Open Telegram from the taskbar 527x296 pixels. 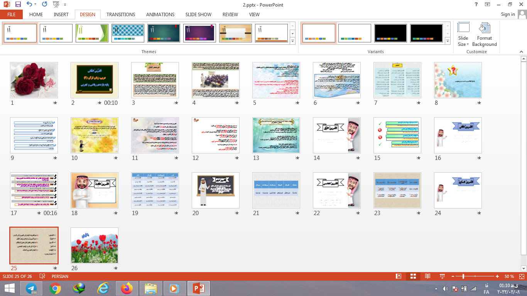(31, 288)
